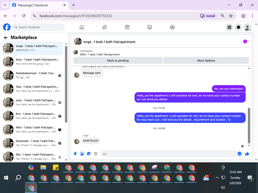This screenshot has height=193, width=258.
Task: Open Nsikakabasinam conversation in the list
Action: pos(32,75)
